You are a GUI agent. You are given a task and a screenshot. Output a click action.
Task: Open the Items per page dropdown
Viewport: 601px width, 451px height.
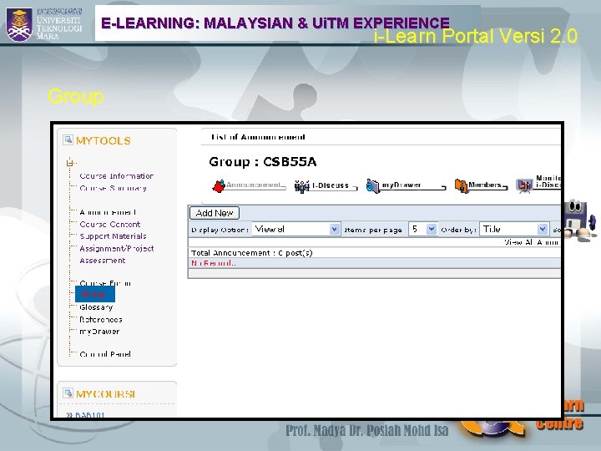(422, 230)
